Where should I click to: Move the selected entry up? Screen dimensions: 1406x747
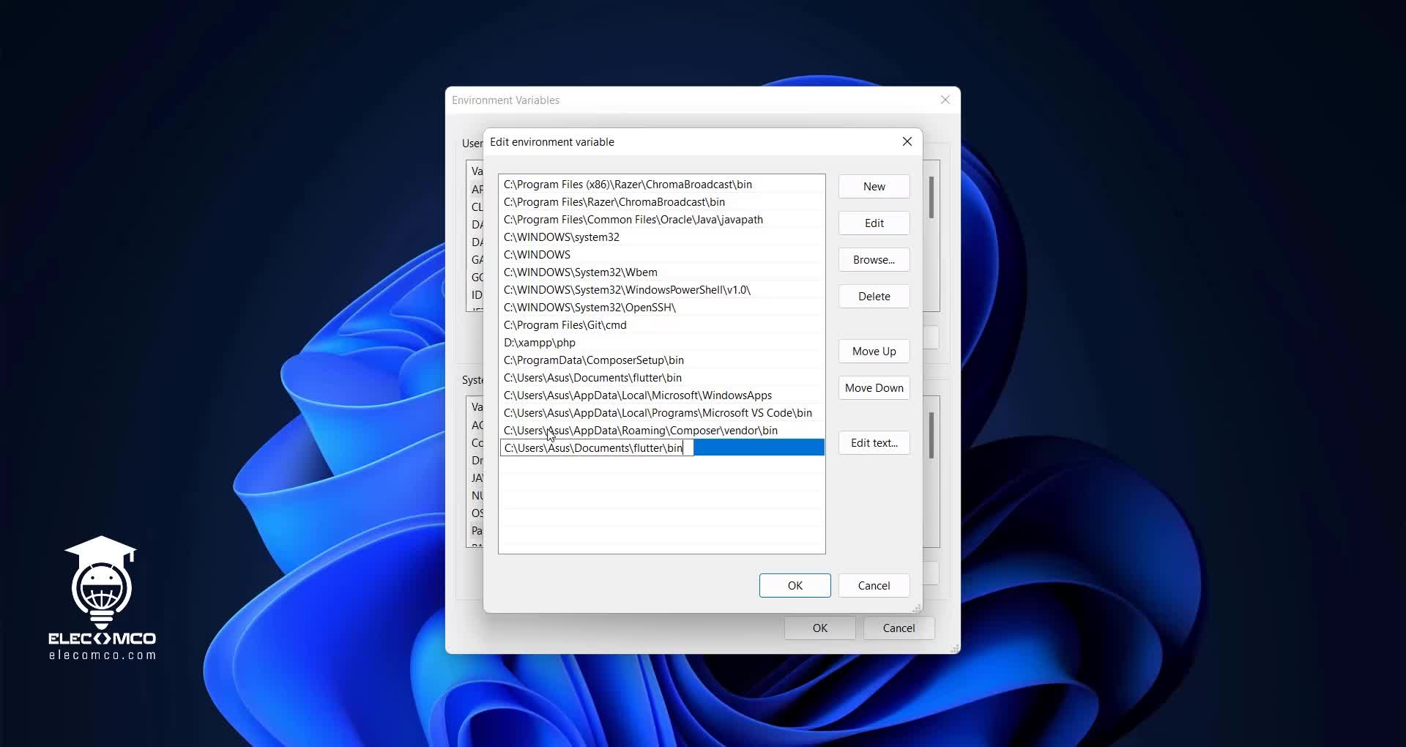tap(874, 352)
